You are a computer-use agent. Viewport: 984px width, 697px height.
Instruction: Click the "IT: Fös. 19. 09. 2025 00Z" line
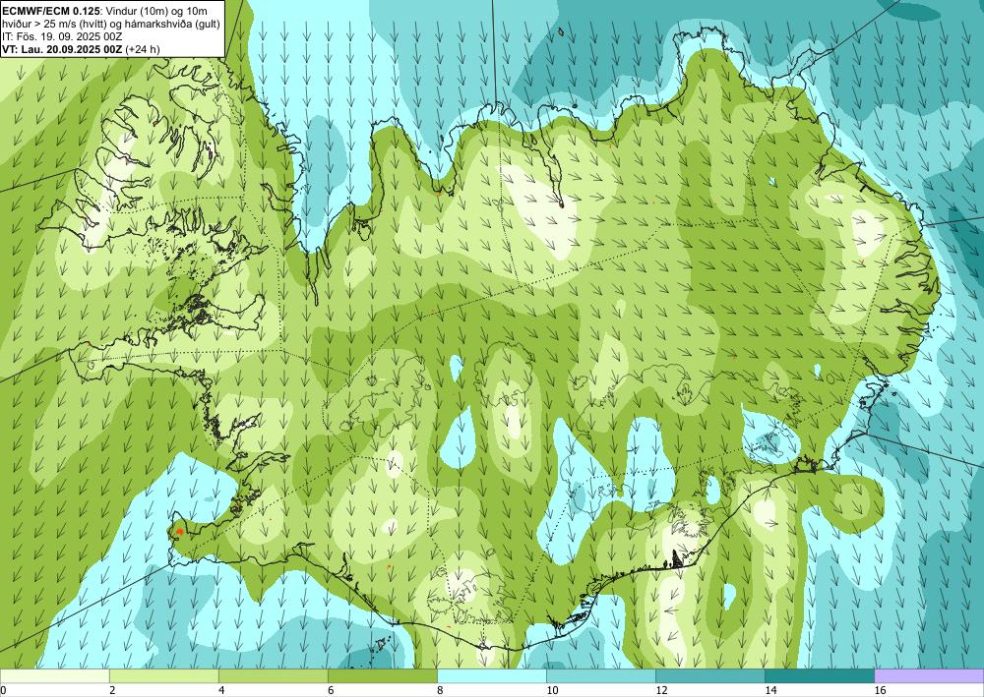60,36
